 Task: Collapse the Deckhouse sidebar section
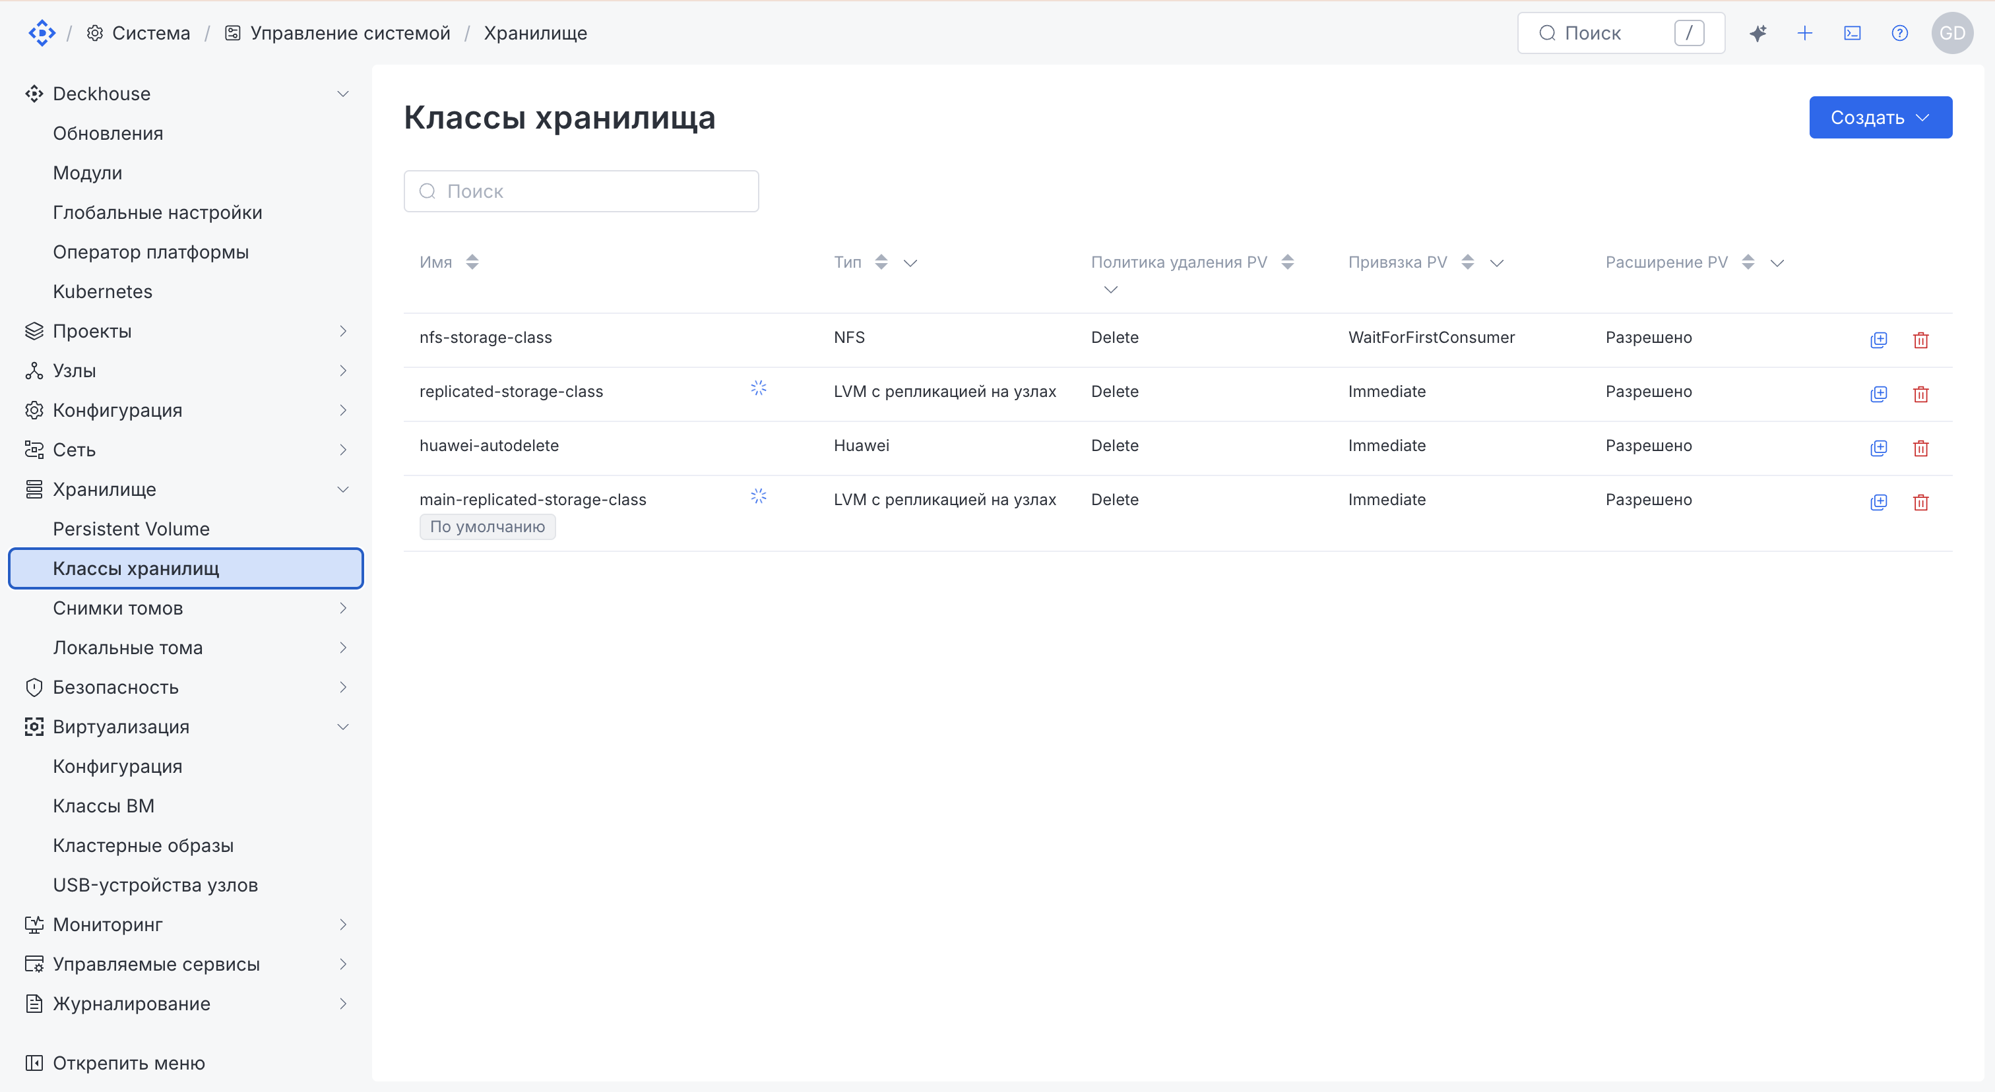pyautogui.click(x=343, y=94)
